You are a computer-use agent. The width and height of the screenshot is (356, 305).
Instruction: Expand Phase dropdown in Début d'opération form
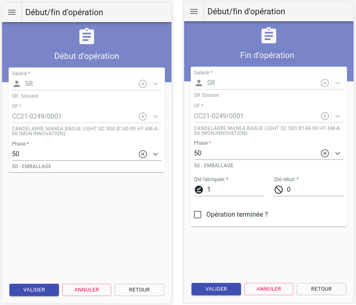[x=155, y=154]
